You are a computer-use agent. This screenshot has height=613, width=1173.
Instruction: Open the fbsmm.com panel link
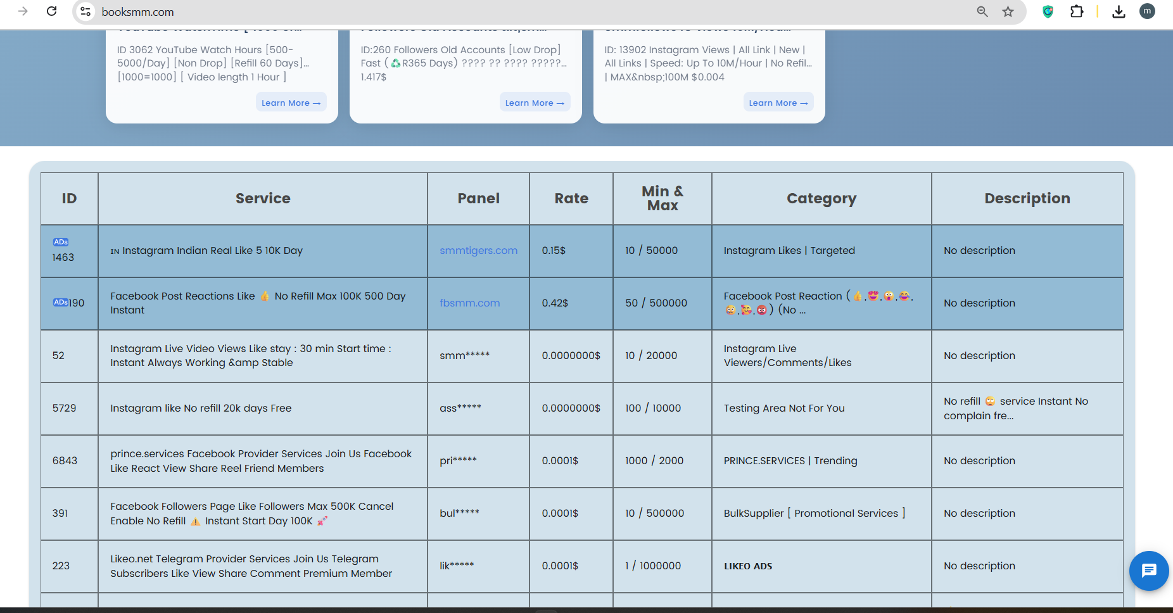[469, 303]
